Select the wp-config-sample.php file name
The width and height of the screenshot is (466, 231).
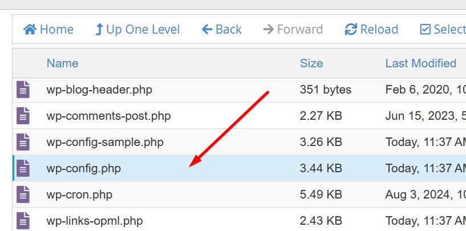coord(105,142)
